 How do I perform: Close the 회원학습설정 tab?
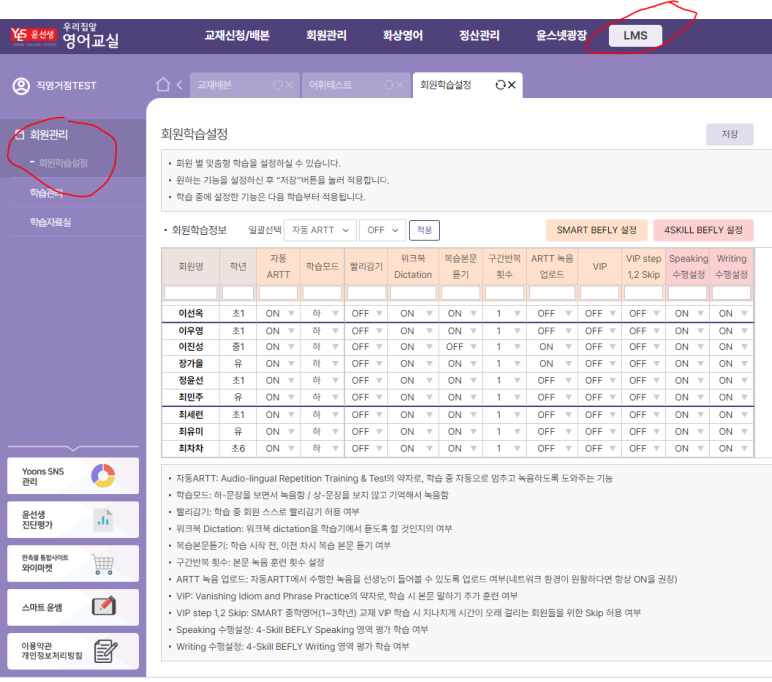coord(512,85)
